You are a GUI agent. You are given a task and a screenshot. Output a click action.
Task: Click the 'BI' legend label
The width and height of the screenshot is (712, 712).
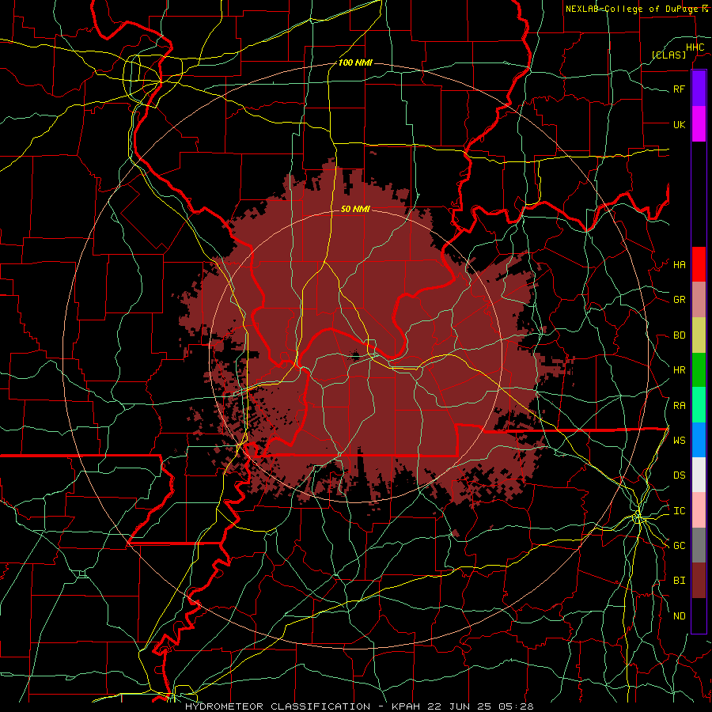click(x=680, y=581)
